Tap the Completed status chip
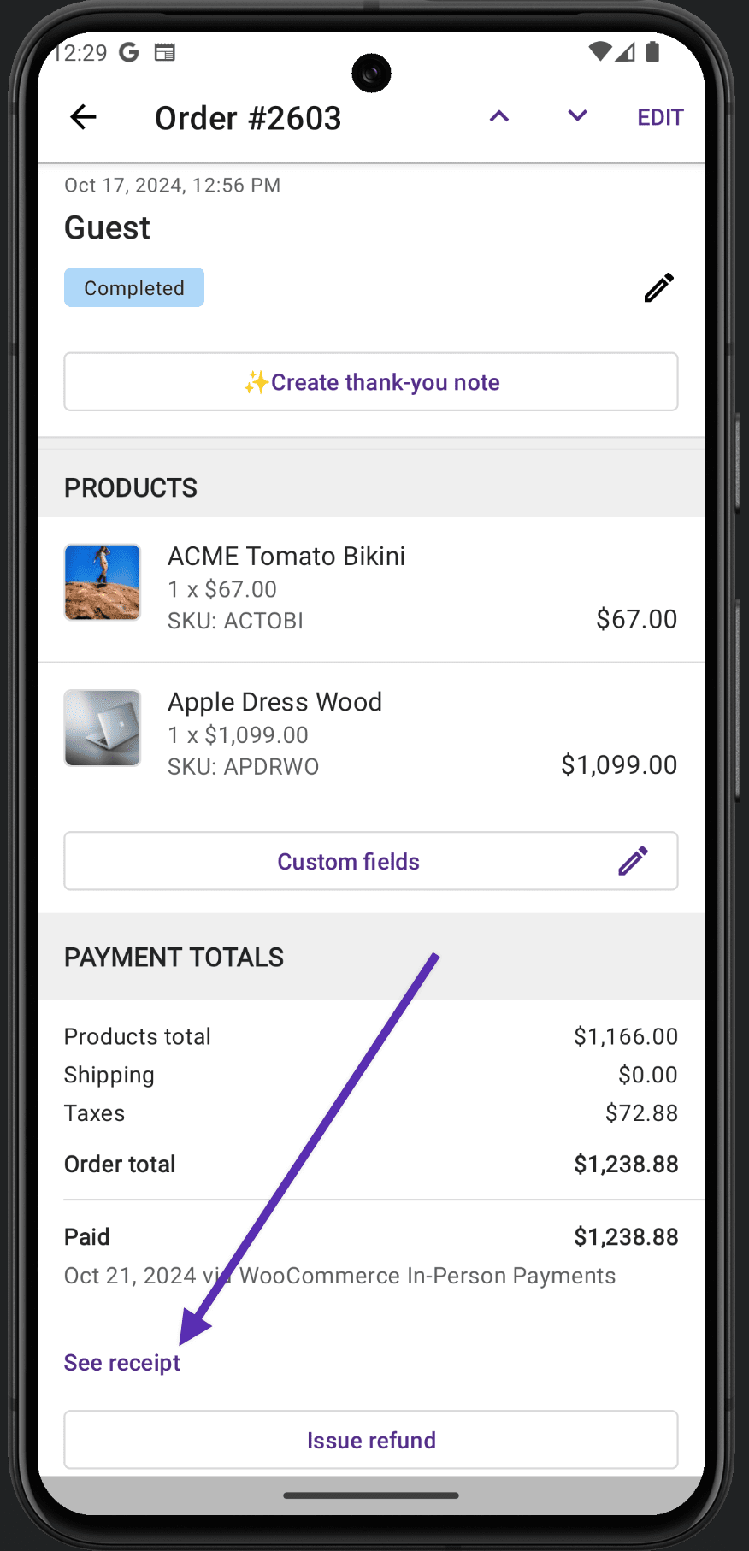 click(x=133, y=287)
